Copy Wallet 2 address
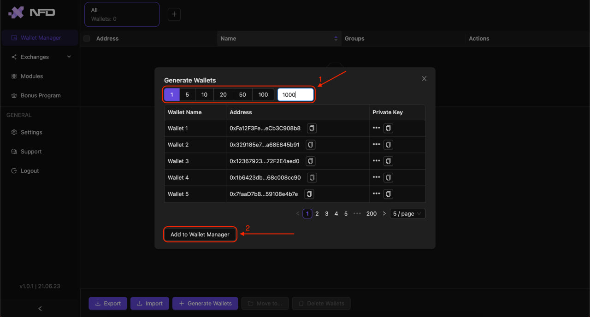 [x=311, y=145]
